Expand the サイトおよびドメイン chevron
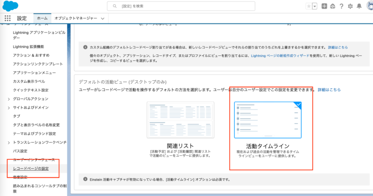Viewport: 373px width, 196px height. 9,108
